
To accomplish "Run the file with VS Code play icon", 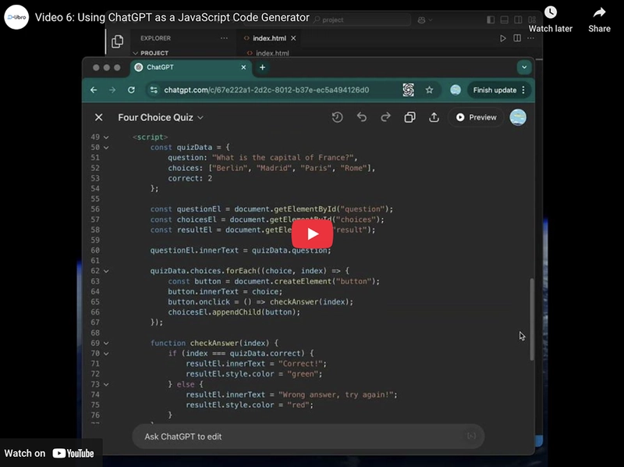I will [503, 38].
